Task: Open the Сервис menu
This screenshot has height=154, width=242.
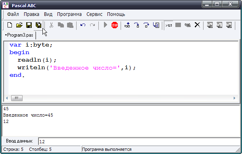Action: (94, 14)
